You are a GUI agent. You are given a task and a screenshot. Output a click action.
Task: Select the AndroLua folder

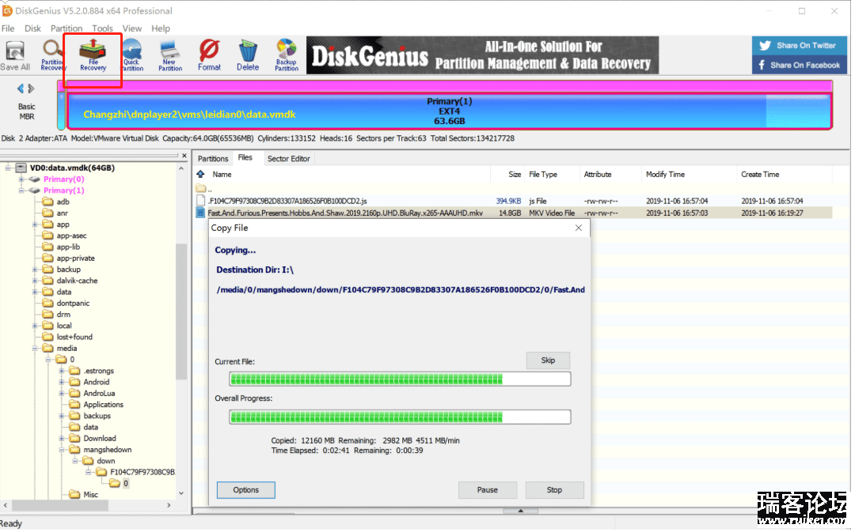99,393
